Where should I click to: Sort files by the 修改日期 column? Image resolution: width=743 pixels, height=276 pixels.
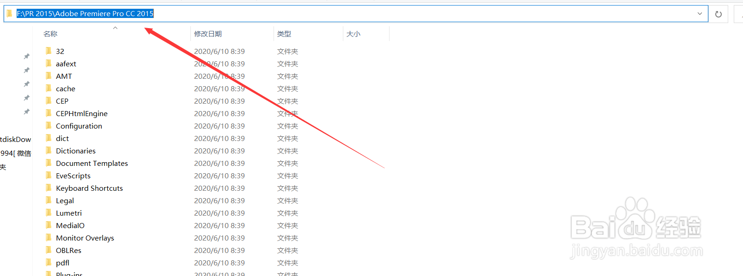208,34
